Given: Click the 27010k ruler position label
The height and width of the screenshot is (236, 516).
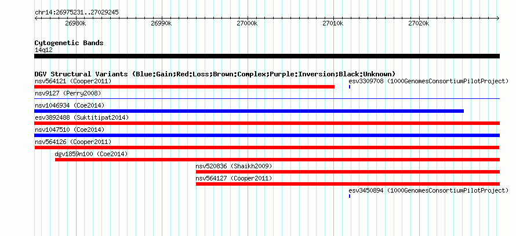Looking at the screenshot, I should tap(333, 23).
